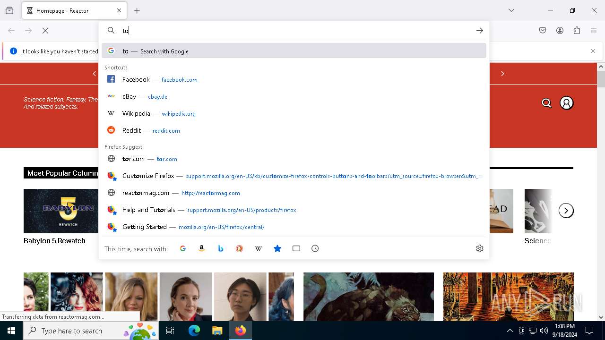605x340 pixels.
Task: Select the Customize Firefox suggestion
Action: click(294, 176)
